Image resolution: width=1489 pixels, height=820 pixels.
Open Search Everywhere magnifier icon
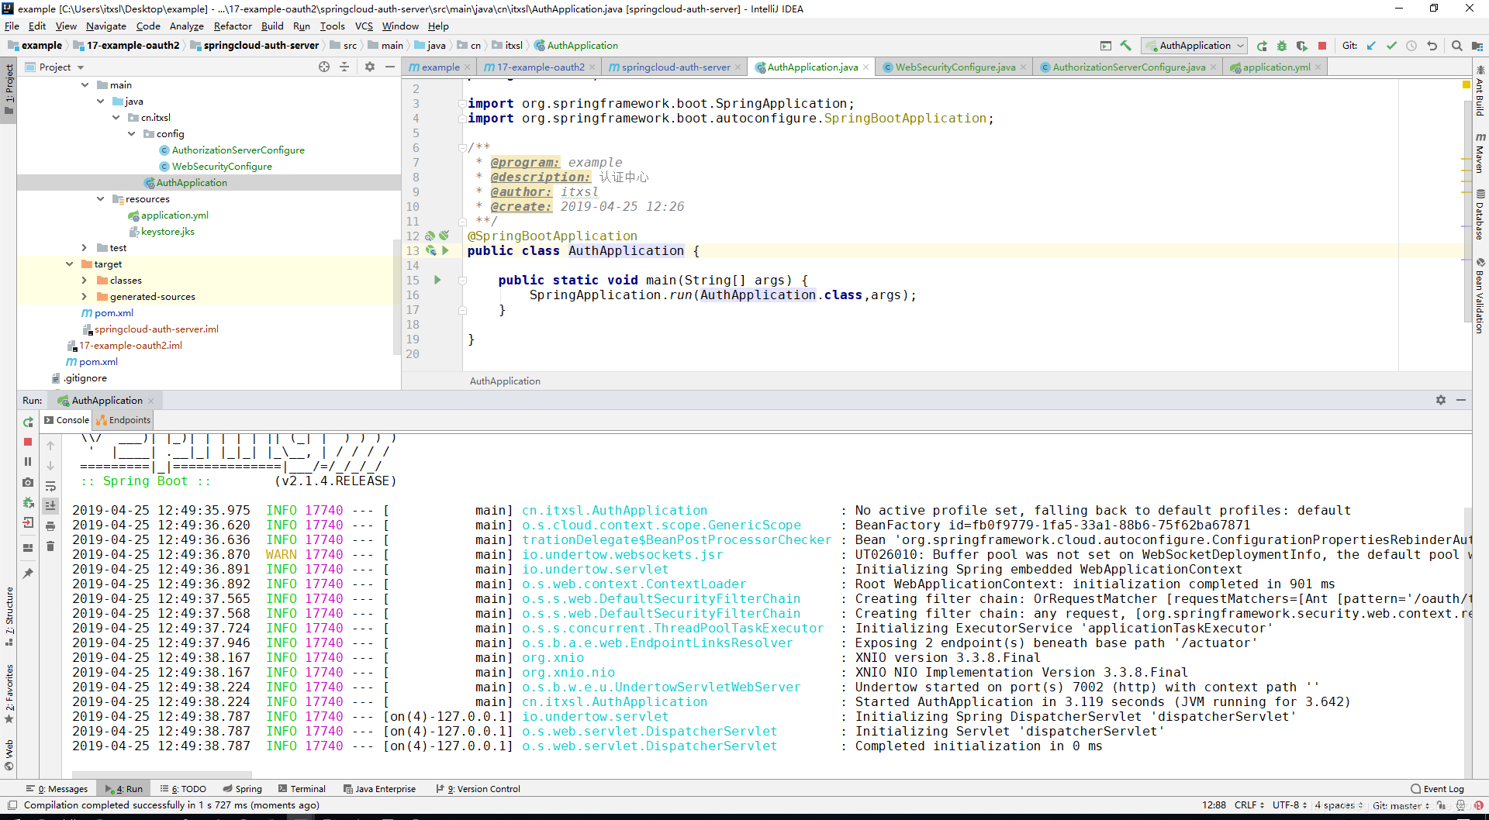tap(1457, 46)
